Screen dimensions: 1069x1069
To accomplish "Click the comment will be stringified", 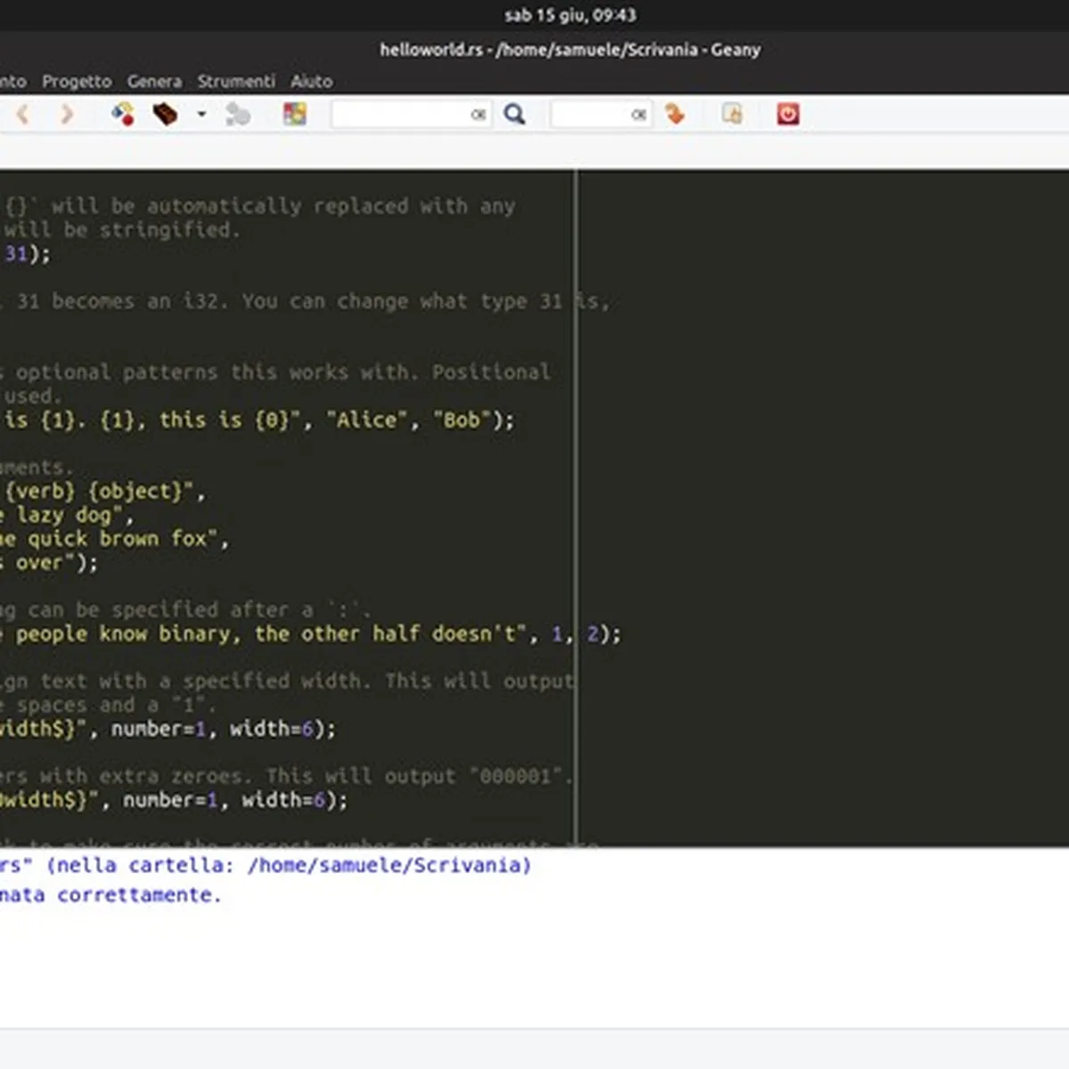I will point(120,230).
